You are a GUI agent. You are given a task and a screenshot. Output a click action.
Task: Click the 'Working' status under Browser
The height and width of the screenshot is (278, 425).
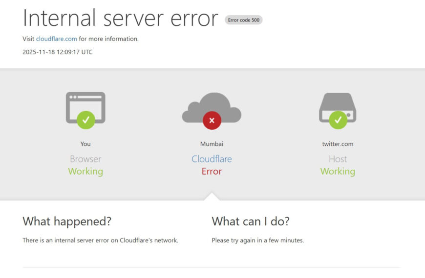85,172
